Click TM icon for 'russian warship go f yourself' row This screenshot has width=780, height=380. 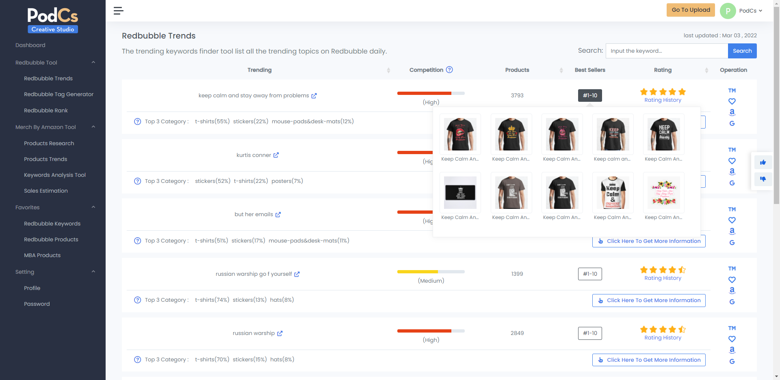732,268
